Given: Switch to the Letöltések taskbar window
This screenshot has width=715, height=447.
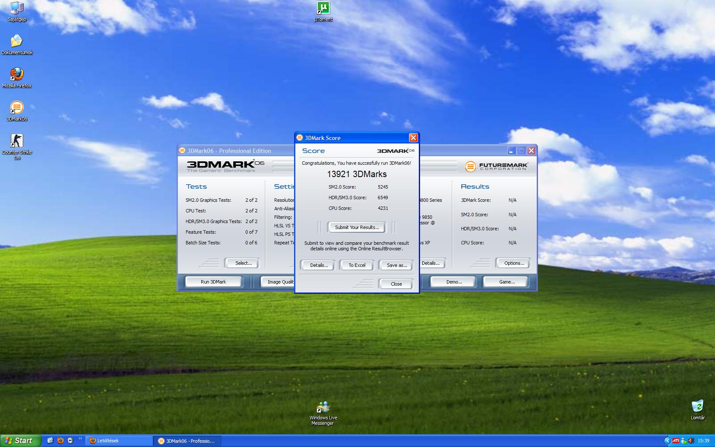Looking at the screenshot, I should [x=119, y=441].
